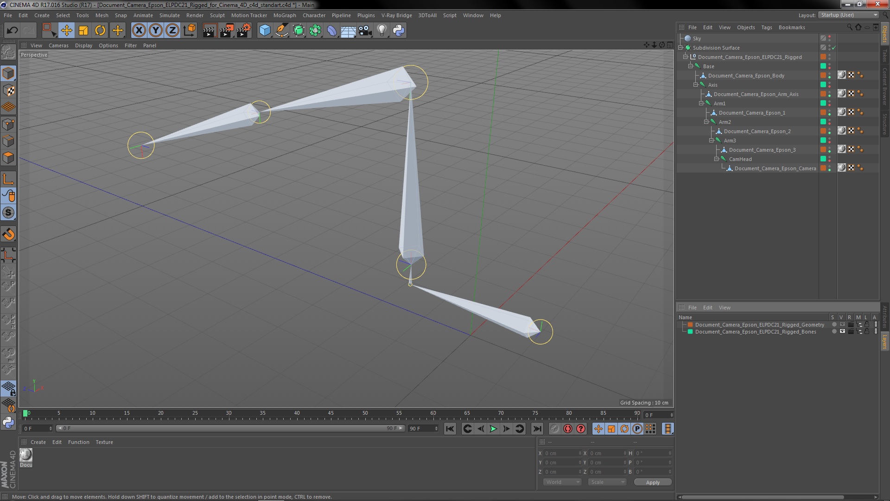Screen dimensions: 890x501
Task: Select the Move tool in top toolbar
Action: tap(66, 31)
